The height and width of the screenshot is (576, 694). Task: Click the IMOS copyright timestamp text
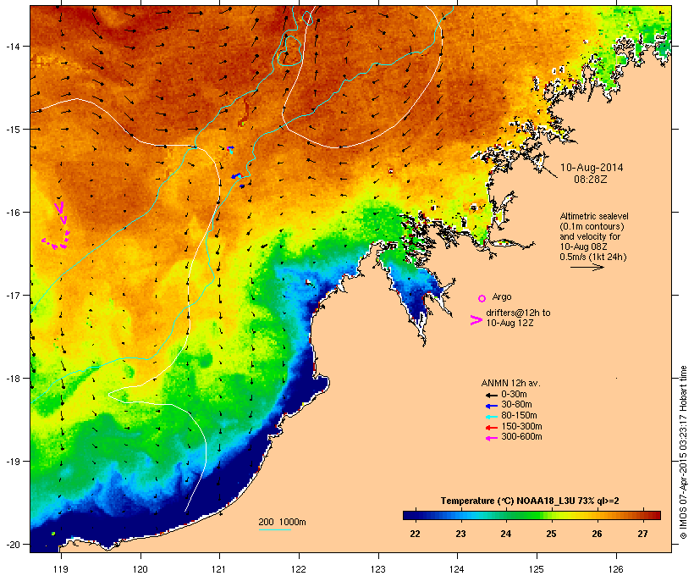(684, 453)
